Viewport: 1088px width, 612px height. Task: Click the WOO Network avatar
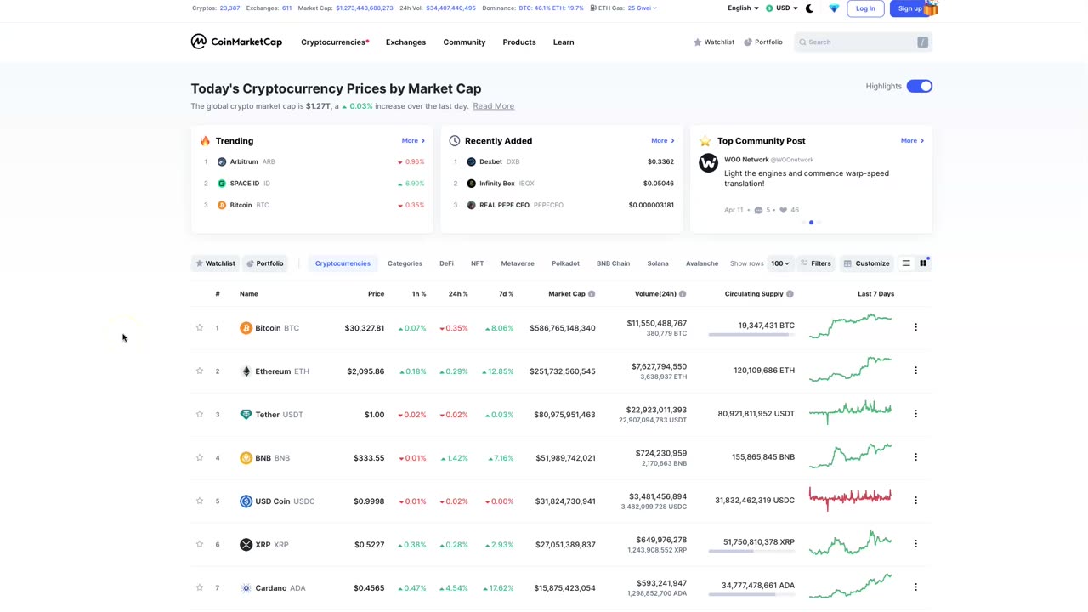point(708,163)
